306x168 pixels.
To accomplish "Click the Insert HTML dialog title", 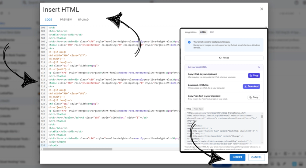I will tap(61, 10).
